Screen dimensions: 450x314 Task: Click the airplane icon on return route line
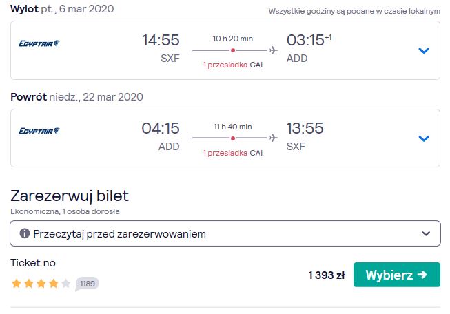click(274, 138)
